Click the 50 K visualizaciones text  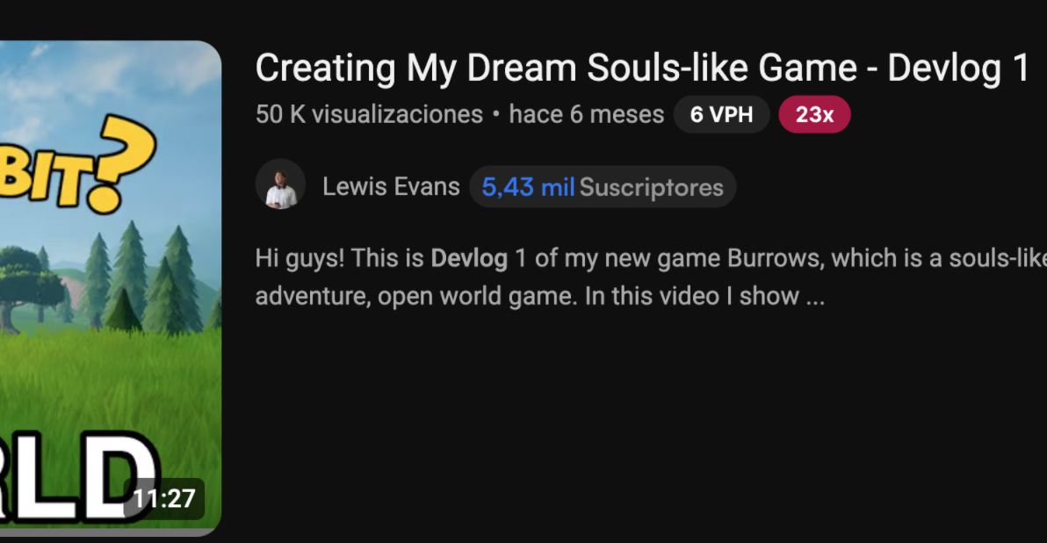click(369, 114)
